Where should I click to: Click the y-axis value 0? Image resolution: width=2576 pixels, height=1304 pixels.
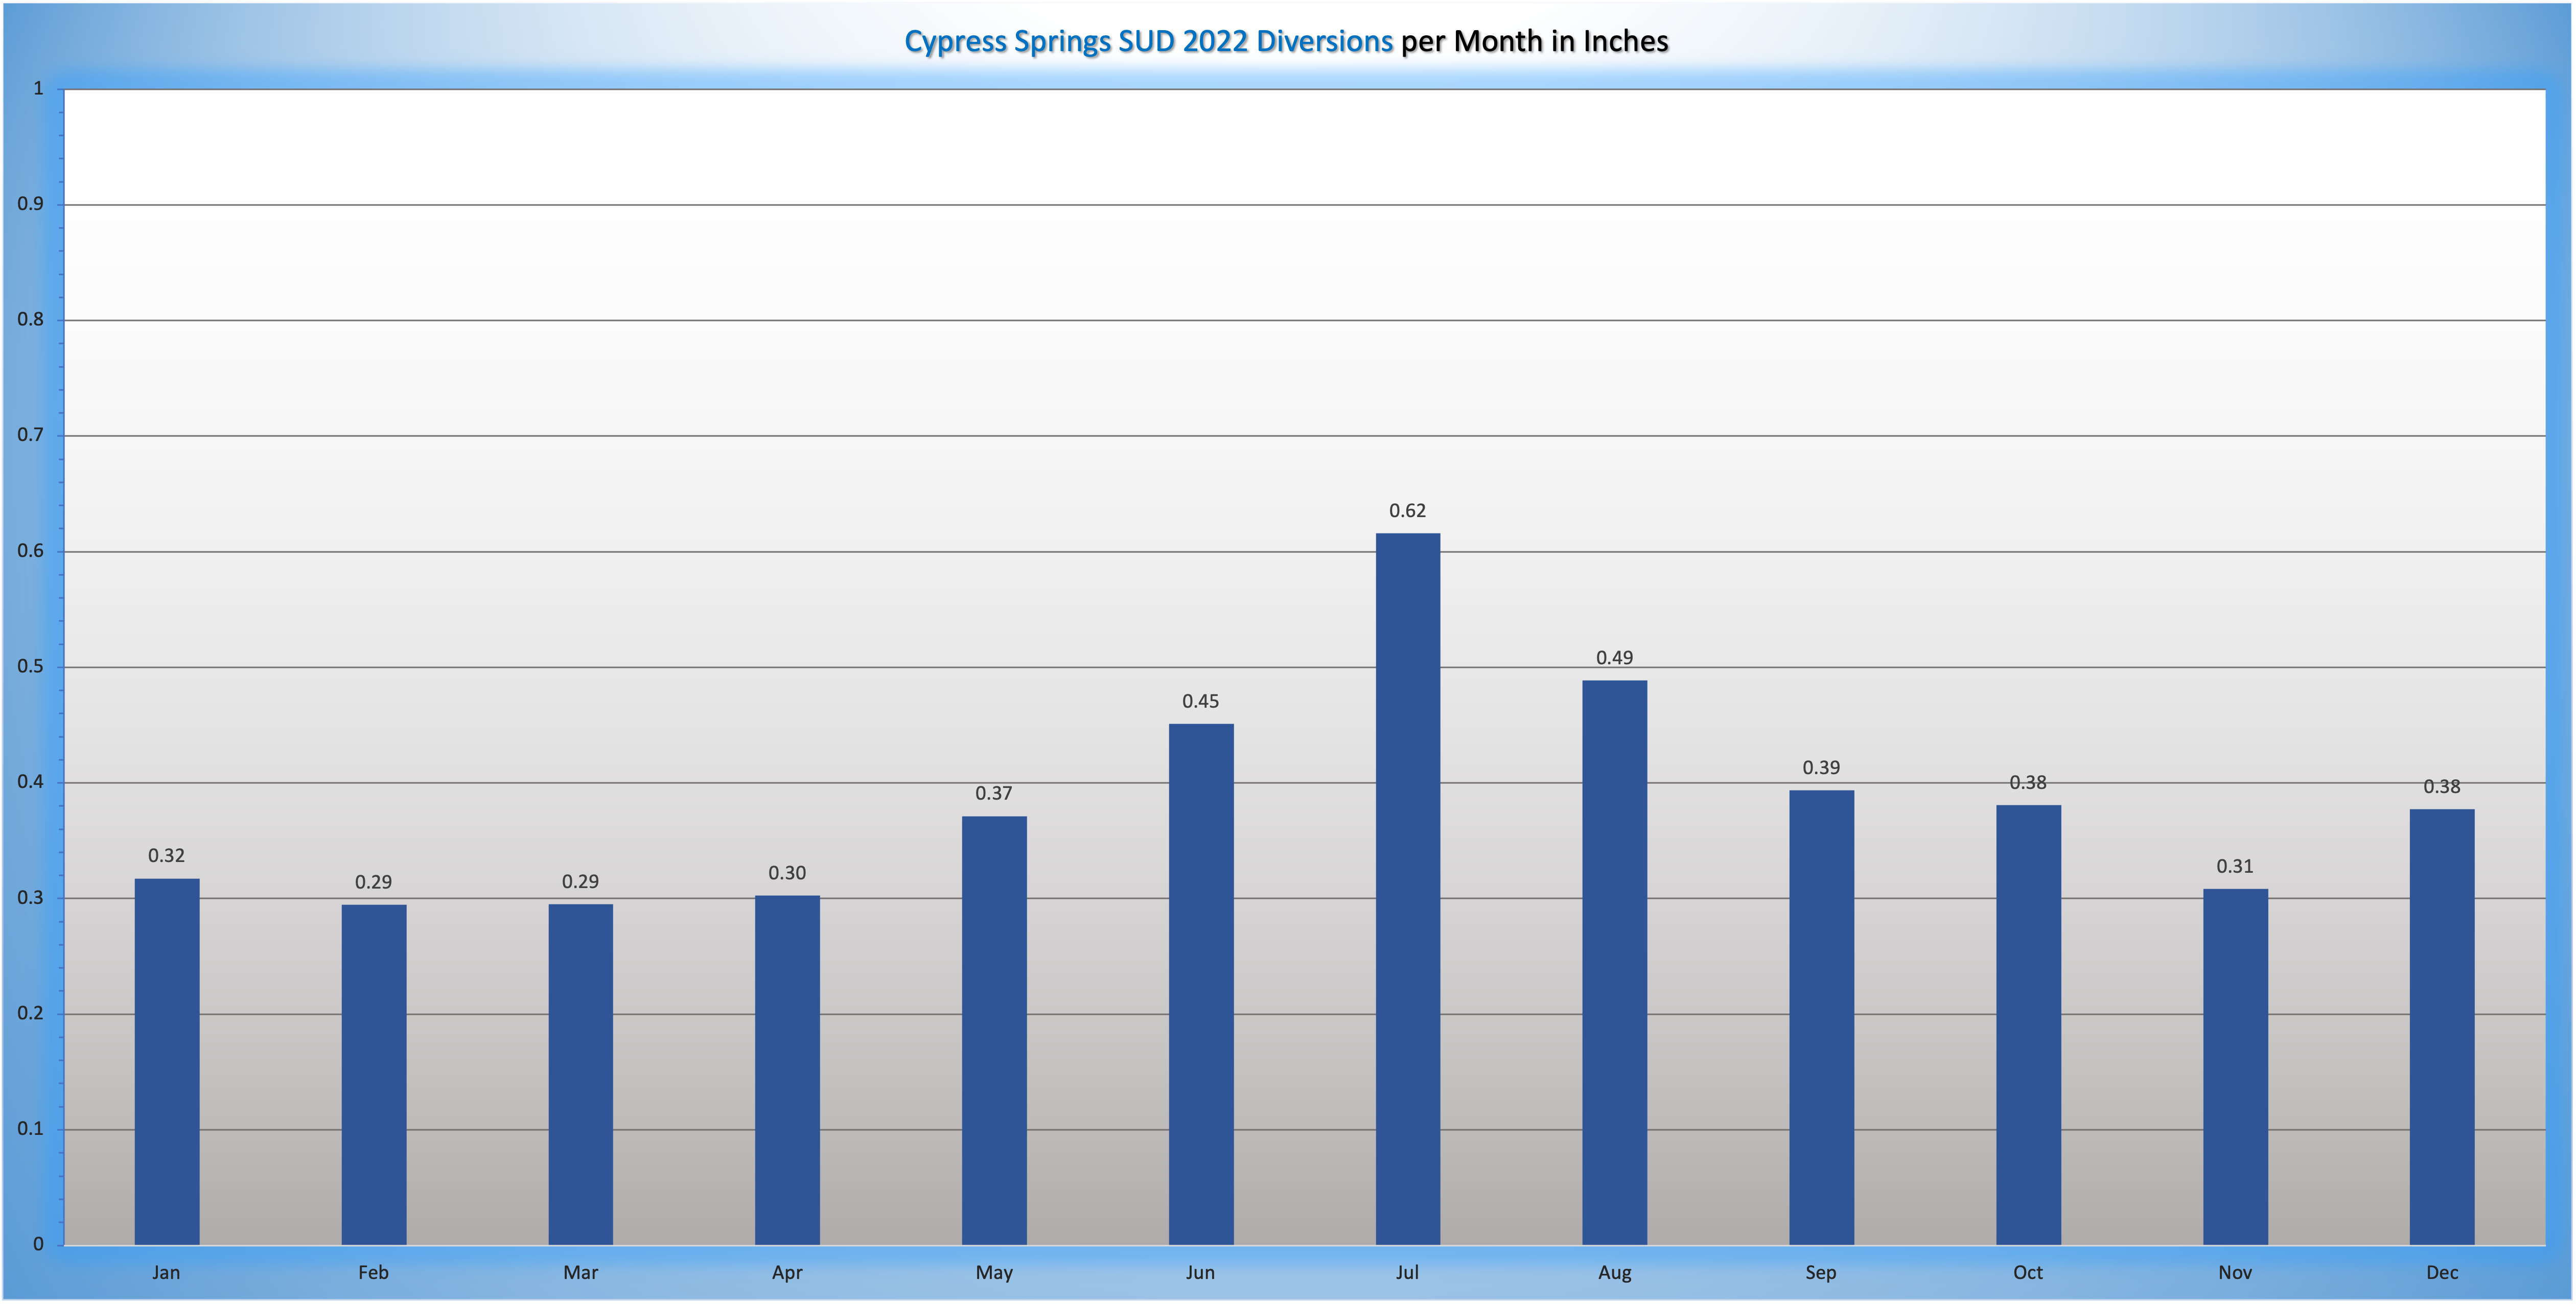tap(39, 1244)
